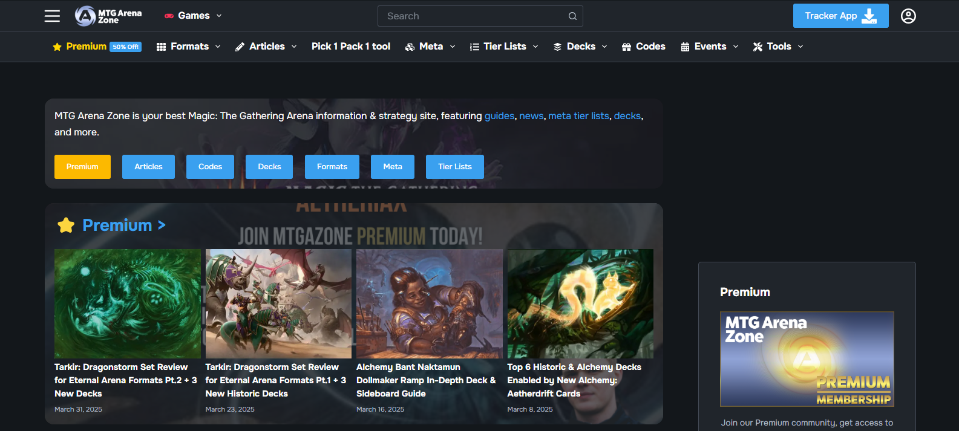
Task: Open the Premium > section heading link
Action: (124, 225)
